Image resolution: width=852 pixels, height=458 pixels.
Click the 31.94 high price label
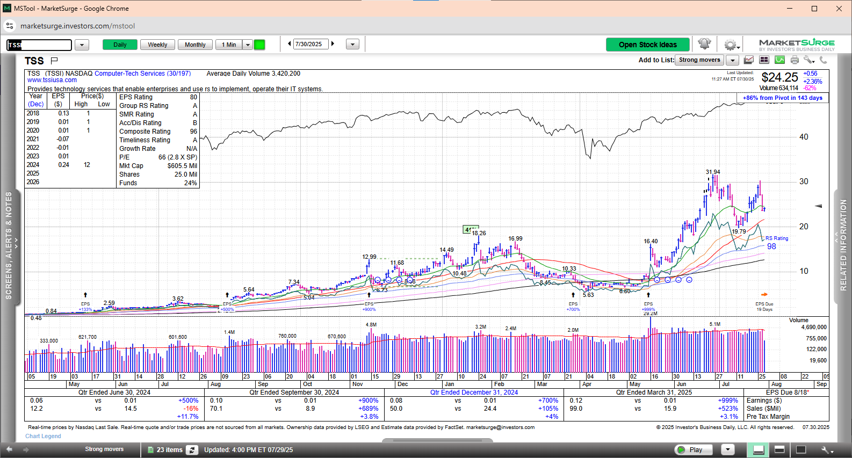[713, 172]
